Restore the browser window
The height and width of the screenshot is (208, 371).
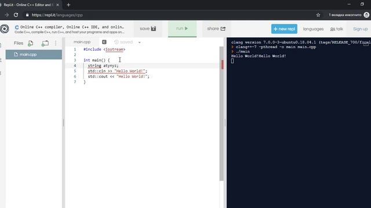pyautogui.click(x=362, y=4)
